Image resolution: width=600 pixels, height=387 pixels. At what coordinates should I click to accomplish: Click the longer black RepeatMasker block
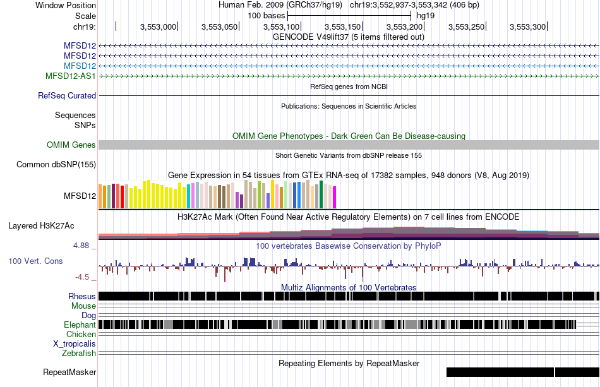[x=500, y=372]
